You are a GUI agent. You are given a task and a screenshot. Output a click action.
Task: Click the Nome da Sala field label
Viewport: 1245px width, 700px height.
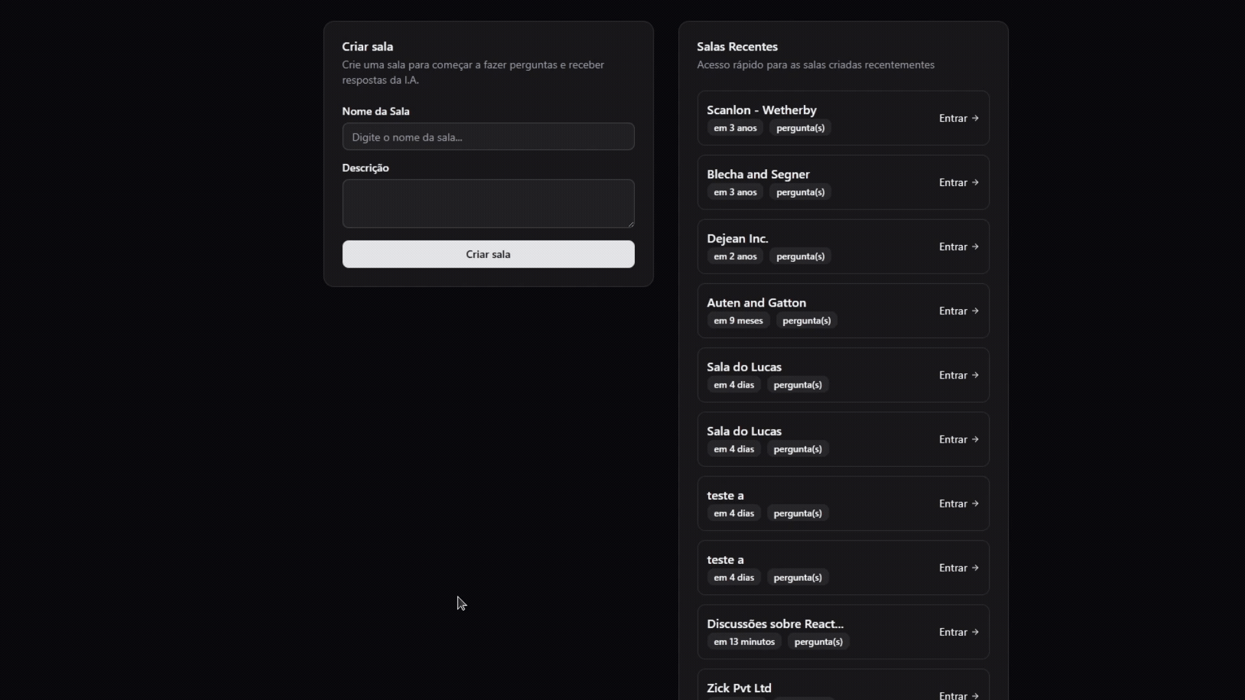click(375, 111)
